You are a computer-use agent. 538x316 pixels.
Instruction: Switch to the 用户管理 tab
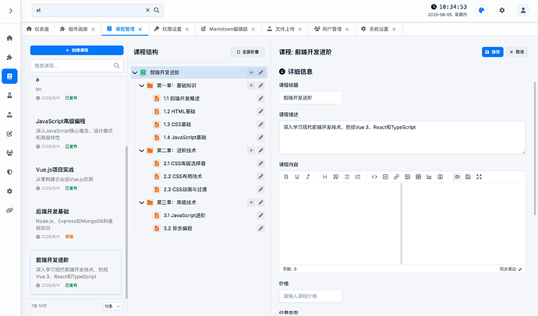332,30
